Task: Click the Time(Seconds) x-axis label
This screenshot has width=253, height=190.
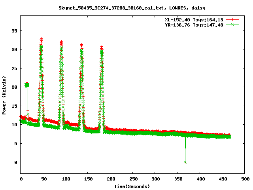Action: [x=132, y=186]
